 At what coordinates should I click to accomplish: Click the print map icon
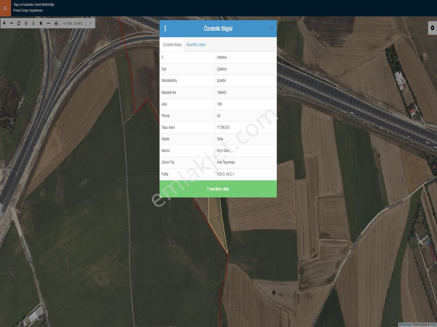56,23
